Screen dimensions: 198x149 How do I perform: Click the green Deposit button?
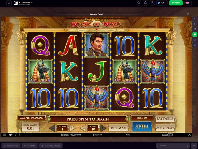pos(176,3)
